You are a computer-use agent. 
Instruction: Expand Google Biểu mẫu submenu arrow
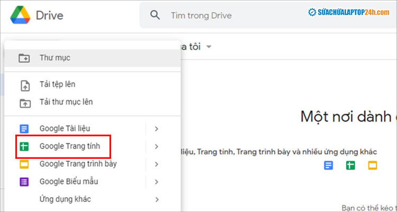click(157, 182)
